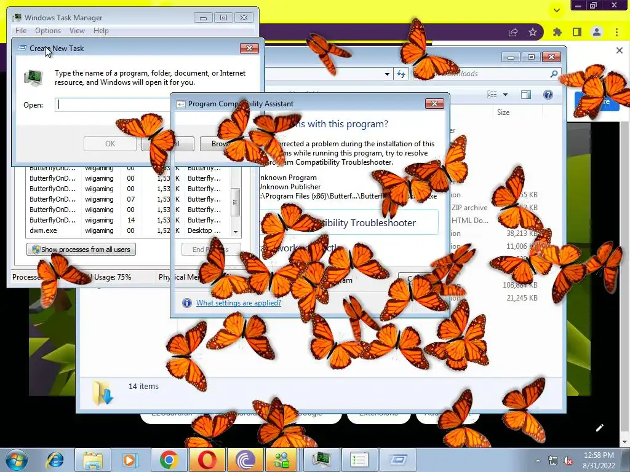
Task: Dismiss the Chrome panel with the X
Action: tap(619, 50)
